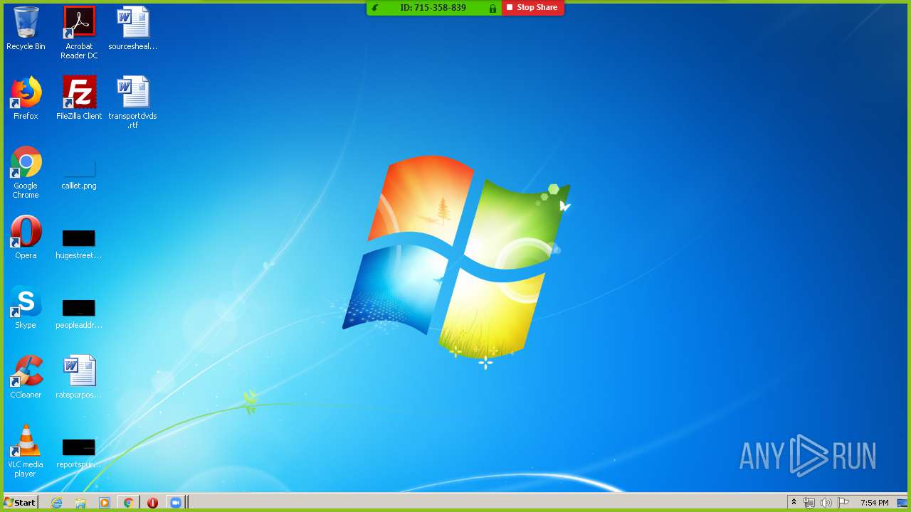Select the peopleaddr file thumbnail

(79, 314)
